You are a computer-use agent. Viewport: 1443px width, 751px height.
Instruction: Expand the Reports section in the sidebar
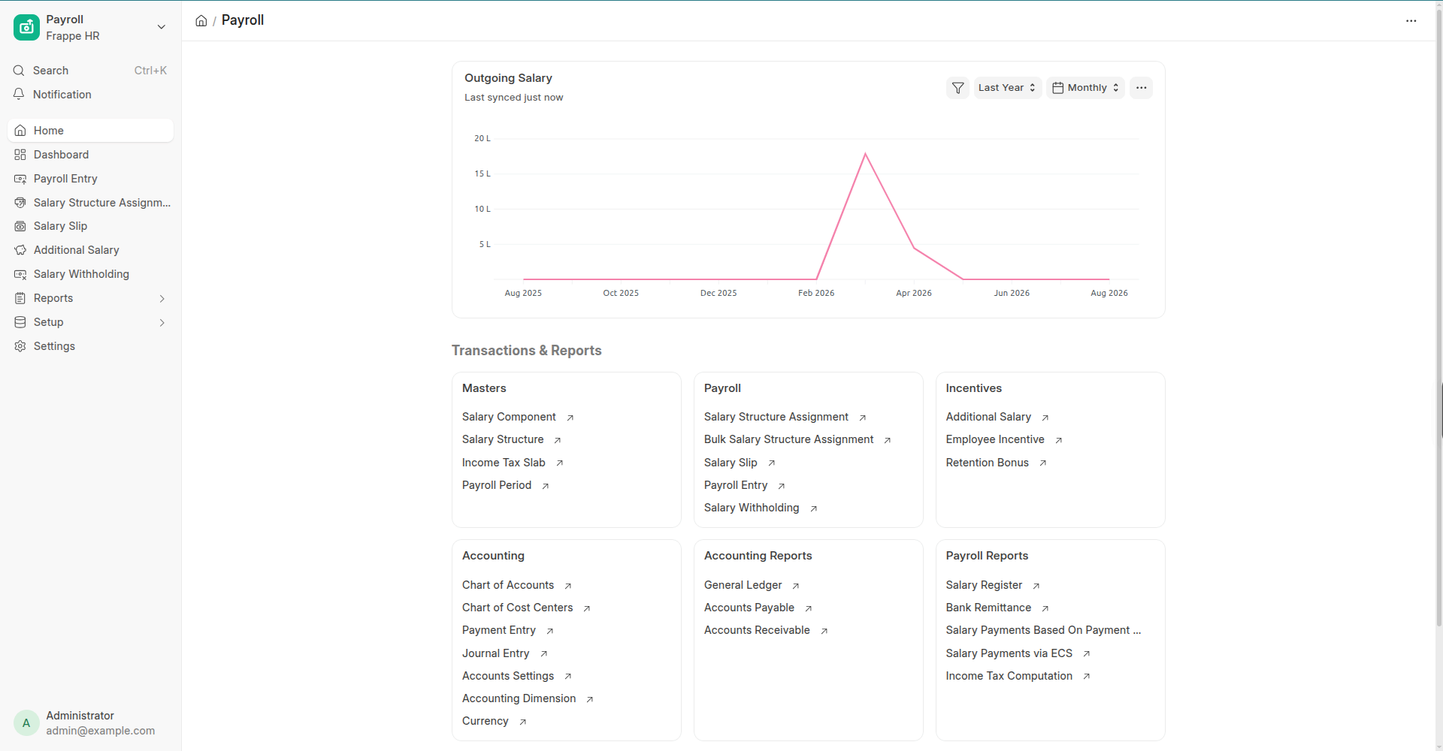pyautogui.click(x=90, y=298)
